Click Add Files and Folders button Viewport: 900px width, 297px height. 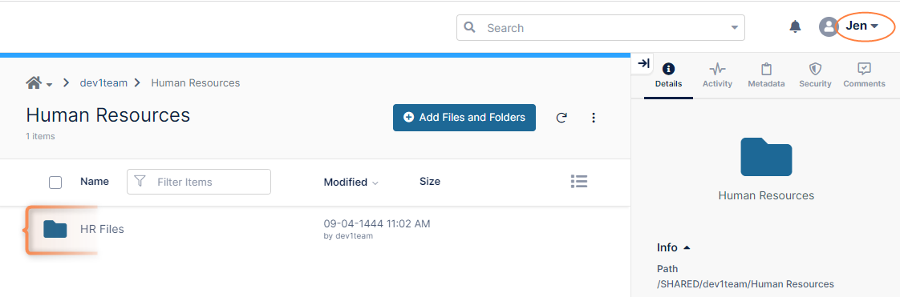464,118
